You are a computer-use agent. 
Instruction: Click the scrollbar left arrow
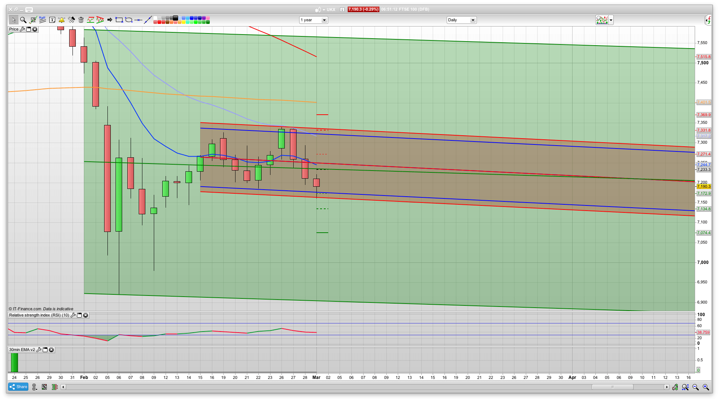63,387
